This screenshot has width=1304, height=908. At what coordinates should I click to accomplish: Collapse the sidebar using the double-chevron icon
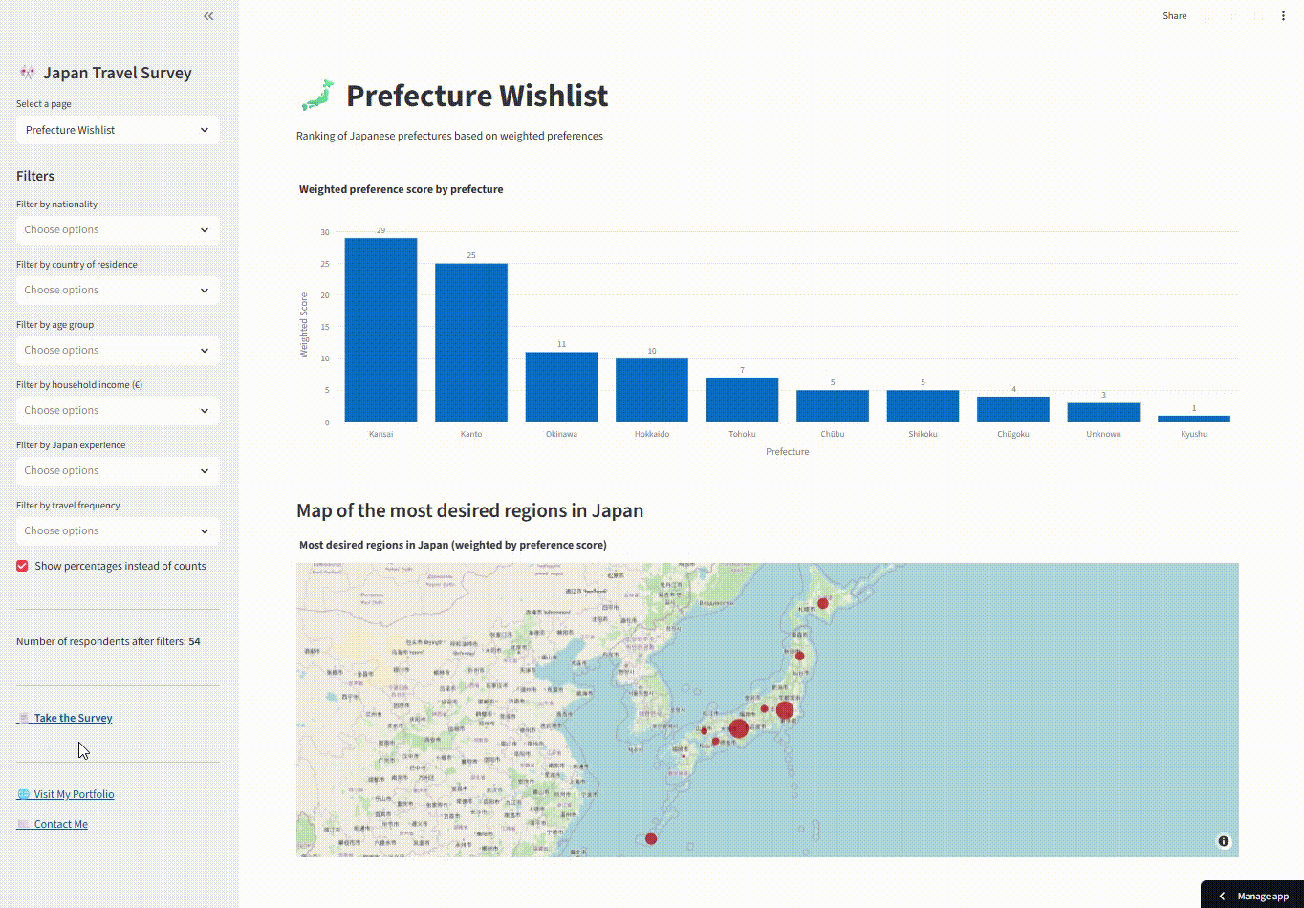tap(208, 15)
